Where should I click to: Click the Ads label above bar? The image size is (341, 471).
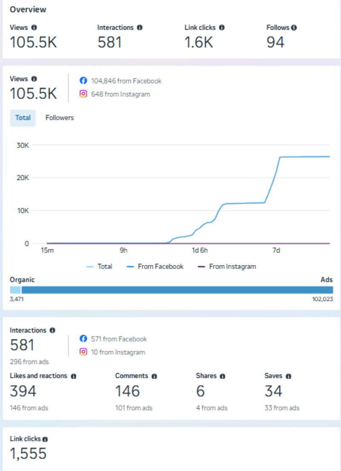(x=327, y=280)
